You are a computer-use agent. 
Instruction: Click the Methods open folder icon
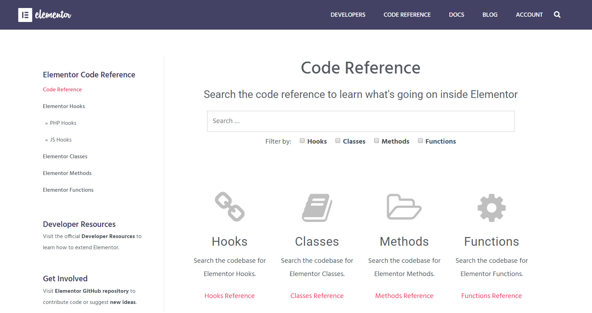click(x=404, y=207)
